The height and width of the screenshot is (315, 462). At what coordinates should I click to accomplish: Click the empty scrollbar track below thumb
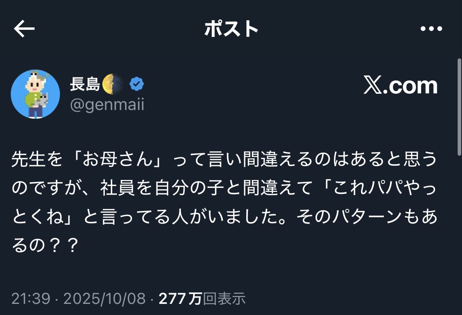[x=459, y=235]
